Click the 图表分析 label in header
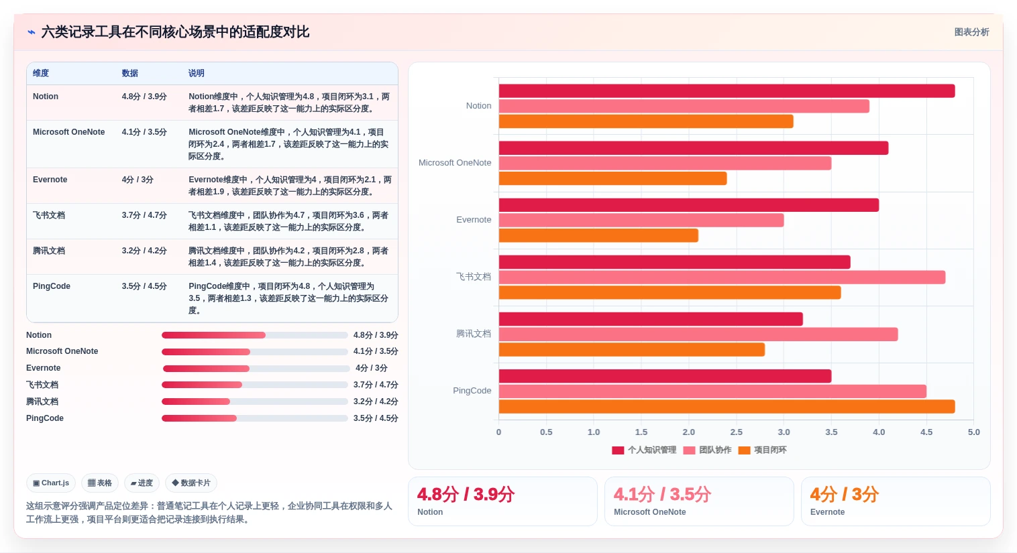This screenshot has height=553, width=1017. pos(971,32)
